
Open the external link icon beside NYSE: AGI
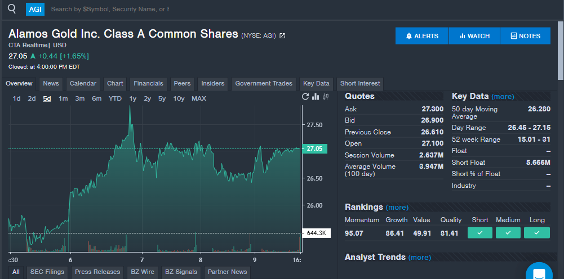tap(282, 35)
